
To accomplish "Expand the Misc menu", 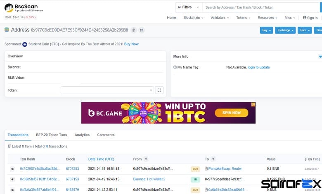I will [290, 18].
